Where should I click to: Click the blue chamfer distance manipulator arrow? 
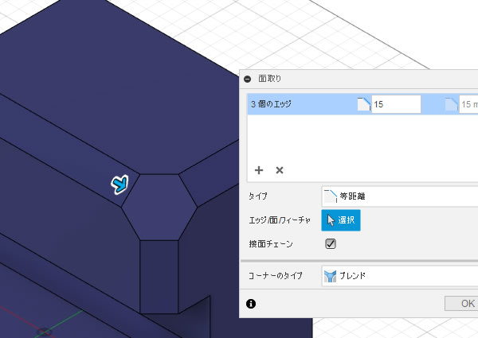[119, 184]
